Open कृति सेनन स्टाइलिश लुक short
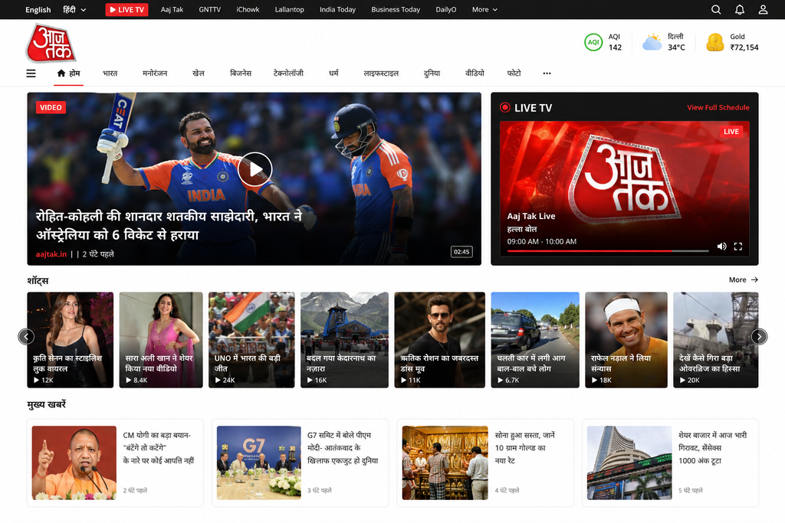Screen dimensions: 785x523 tap(70, 340)
